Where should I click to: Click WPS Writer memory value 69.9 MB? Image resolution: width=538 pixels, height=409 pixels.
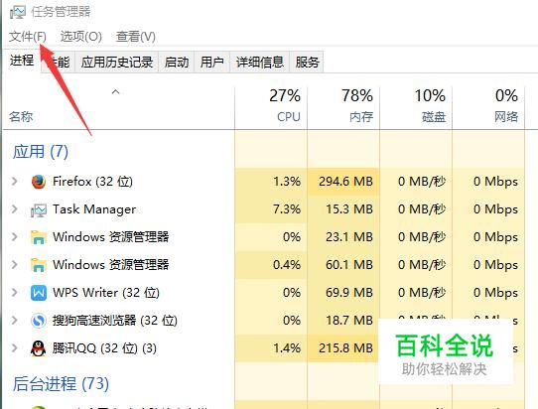(x=349, y=292)
